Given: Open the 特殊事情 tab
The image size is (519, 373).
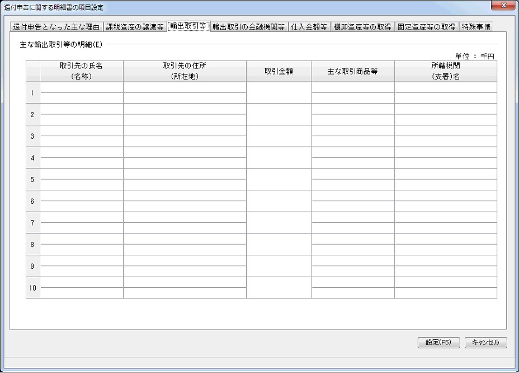Looking at the screenshot, I should point(476,27).
